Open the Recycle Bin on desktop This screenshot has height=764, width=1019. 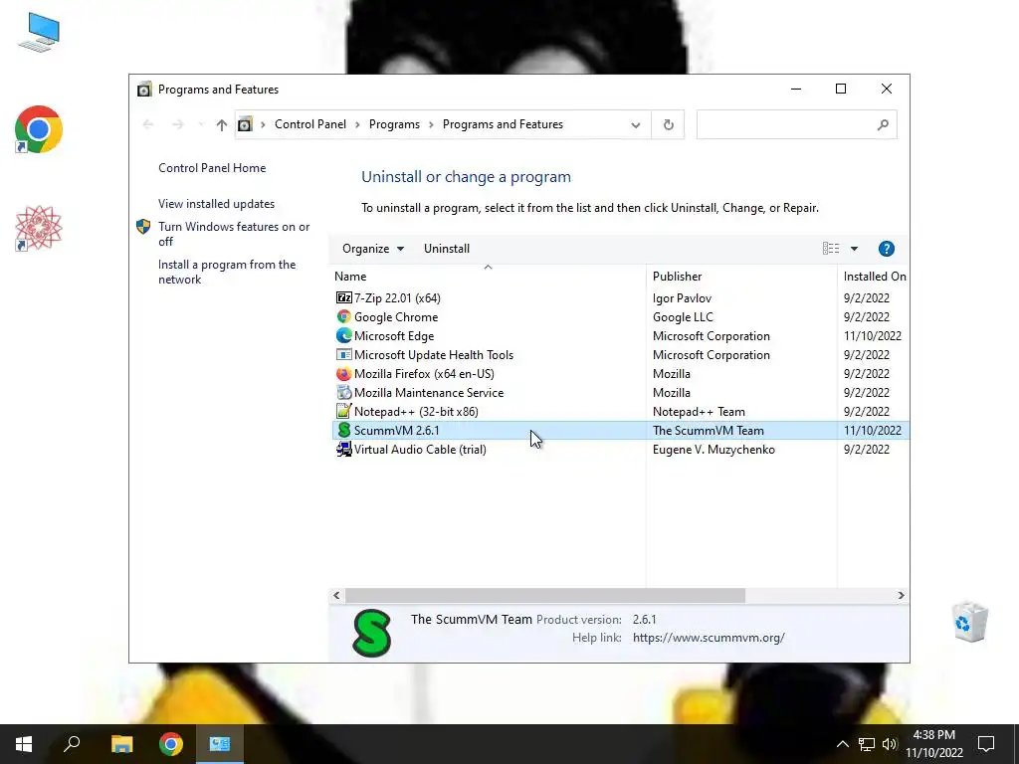(x=970, y=622)
